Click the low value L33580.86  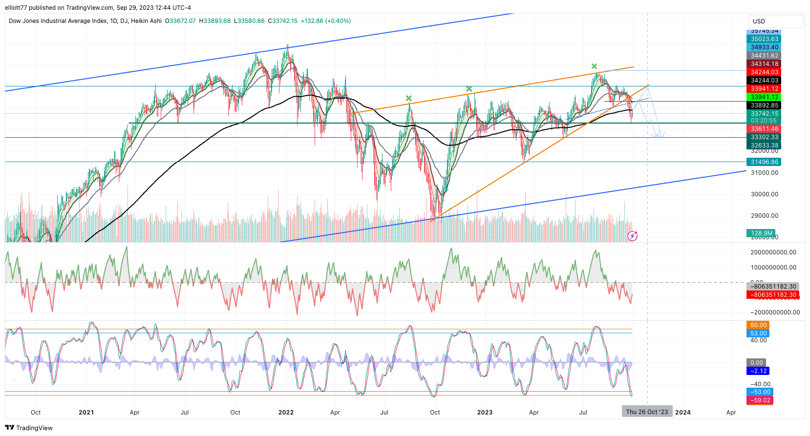point(249,21)
